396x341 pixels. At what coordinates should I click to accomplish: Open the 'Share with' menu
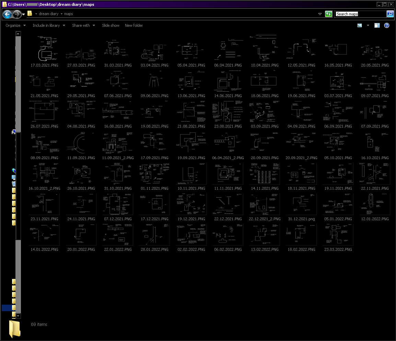[84, 25]
